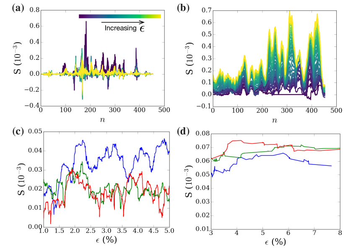Click the 0.04 y-tick label in panel (d)

[x=203, y=188]
